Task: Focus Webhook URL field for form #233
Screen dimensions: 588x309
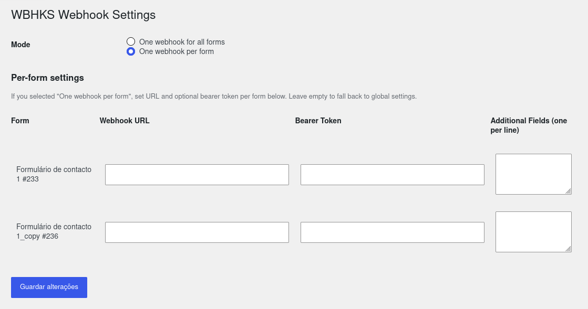Action: (197, 175)
